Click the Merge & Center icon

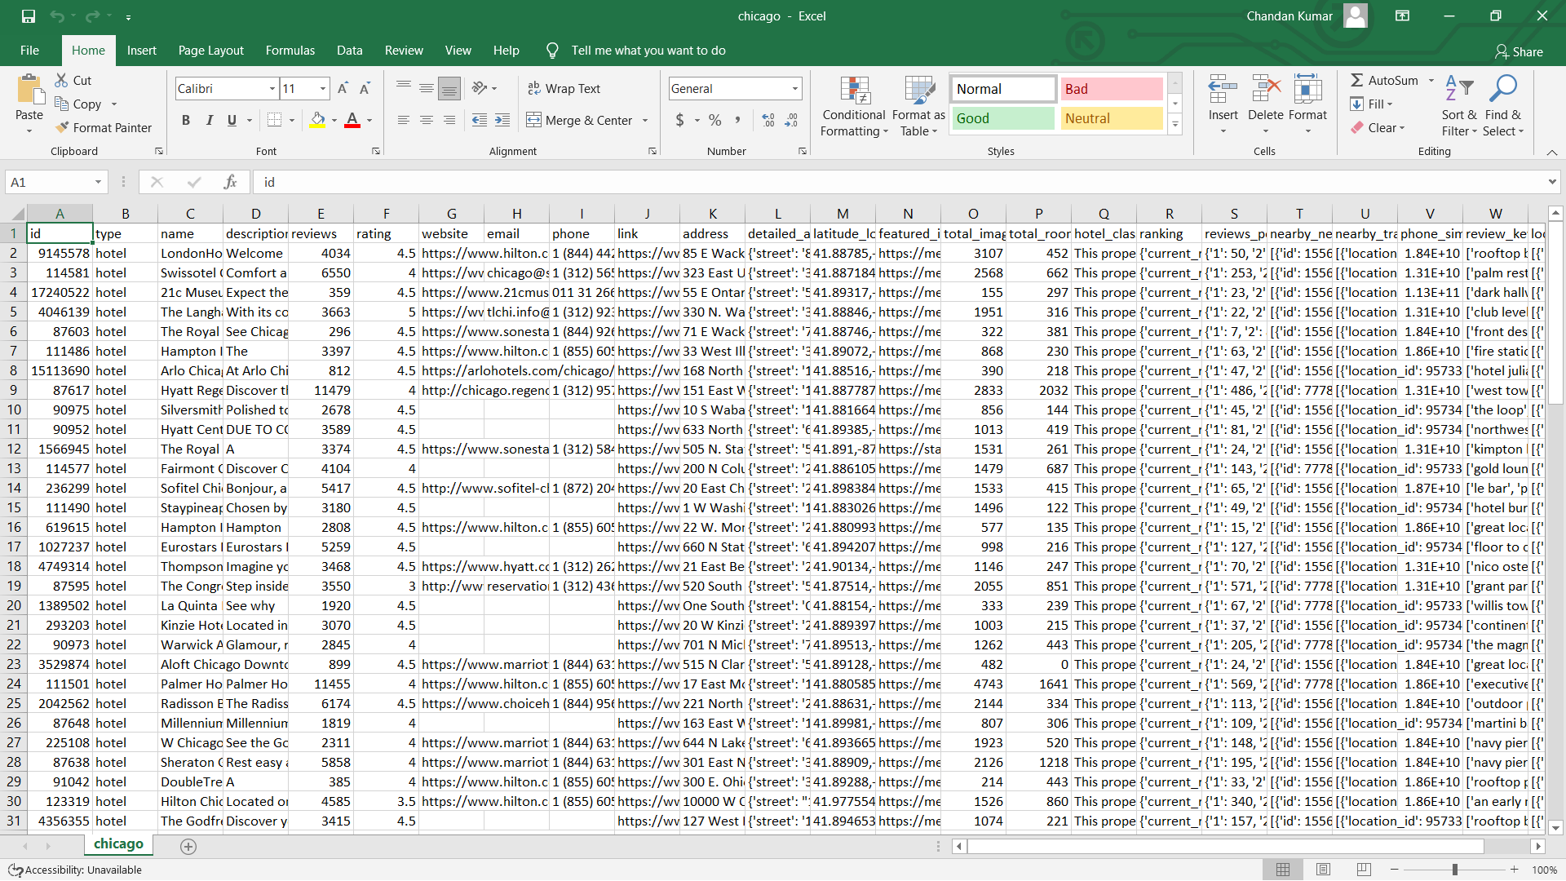coord(533,120)
